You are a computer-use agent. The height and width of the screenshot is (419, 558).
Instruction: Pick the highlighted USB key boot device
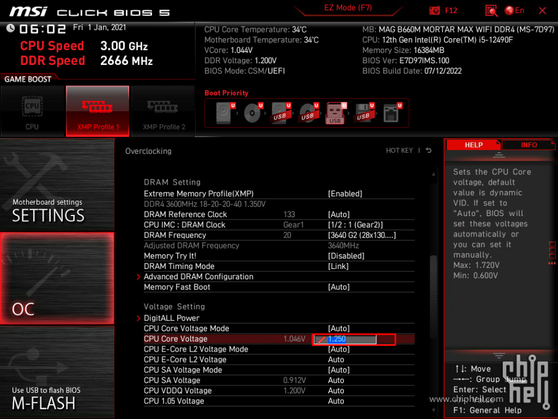click(x=335, y=113)
